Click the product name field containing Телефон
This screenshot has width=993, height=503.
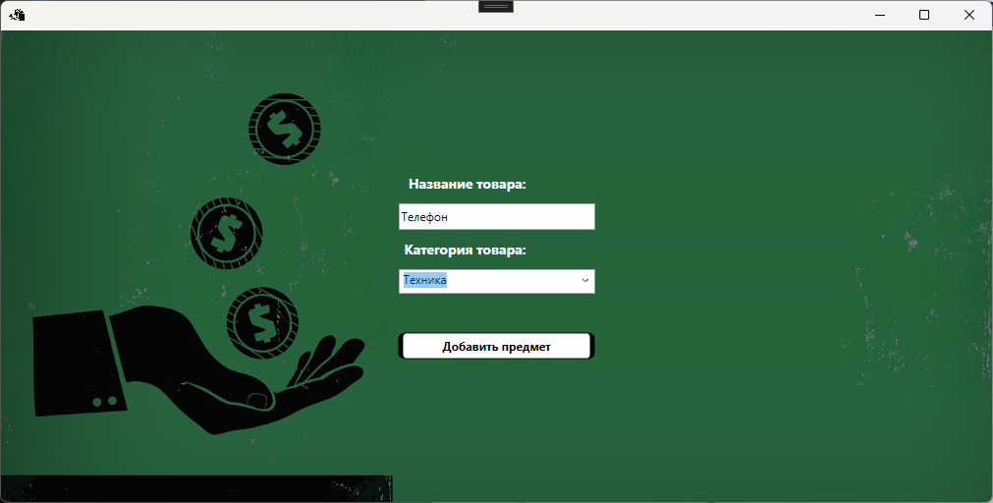[x=497, y=217]
